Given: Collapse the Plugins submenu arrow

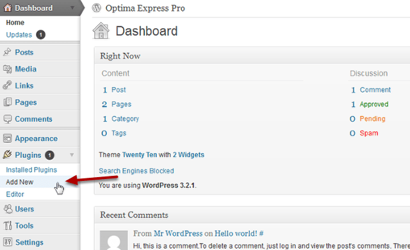Looking at the screenshot, I should pos(72,155).
